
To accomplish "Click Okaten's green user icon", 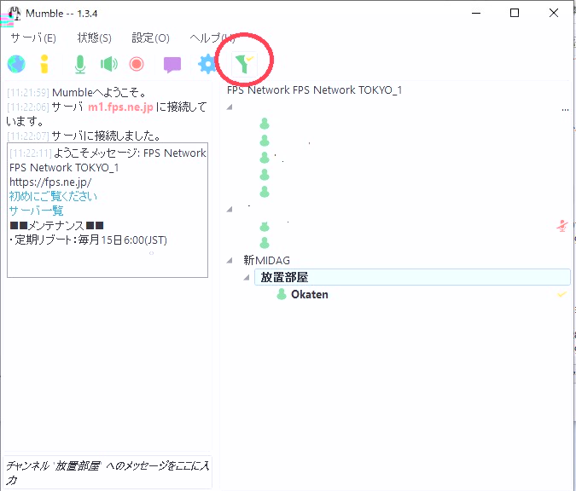I will pos(282,294).
